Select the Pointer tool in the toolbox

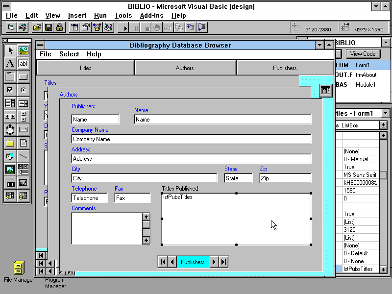click(x=10, y=50)
